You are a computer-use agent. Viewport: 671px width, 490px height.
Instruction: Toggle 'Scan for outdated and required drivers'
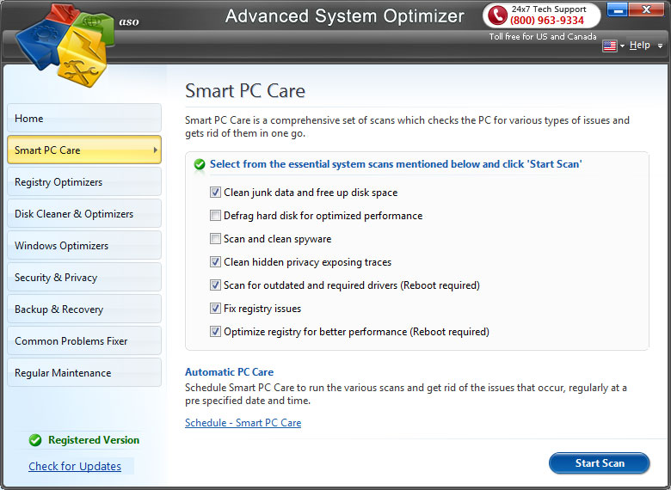click(x=215, y=285)
